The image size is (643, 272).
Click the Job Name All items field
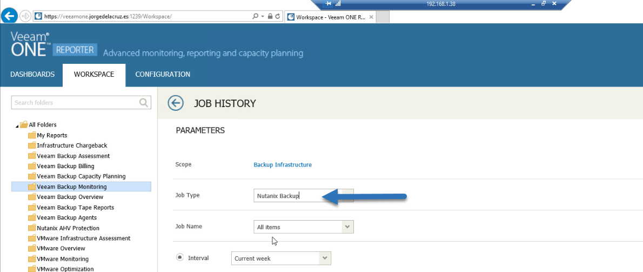pyautogui.click(x=304, y=227)
